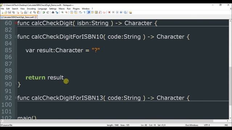
Task: Print the file using the printer icon
Action: click(x=25, y=13)
